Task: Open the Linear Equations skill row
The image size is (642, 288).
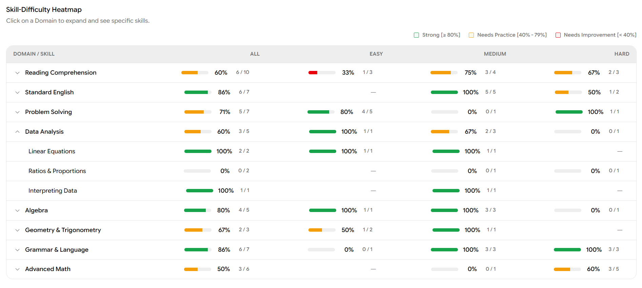Action: point(52,151)
